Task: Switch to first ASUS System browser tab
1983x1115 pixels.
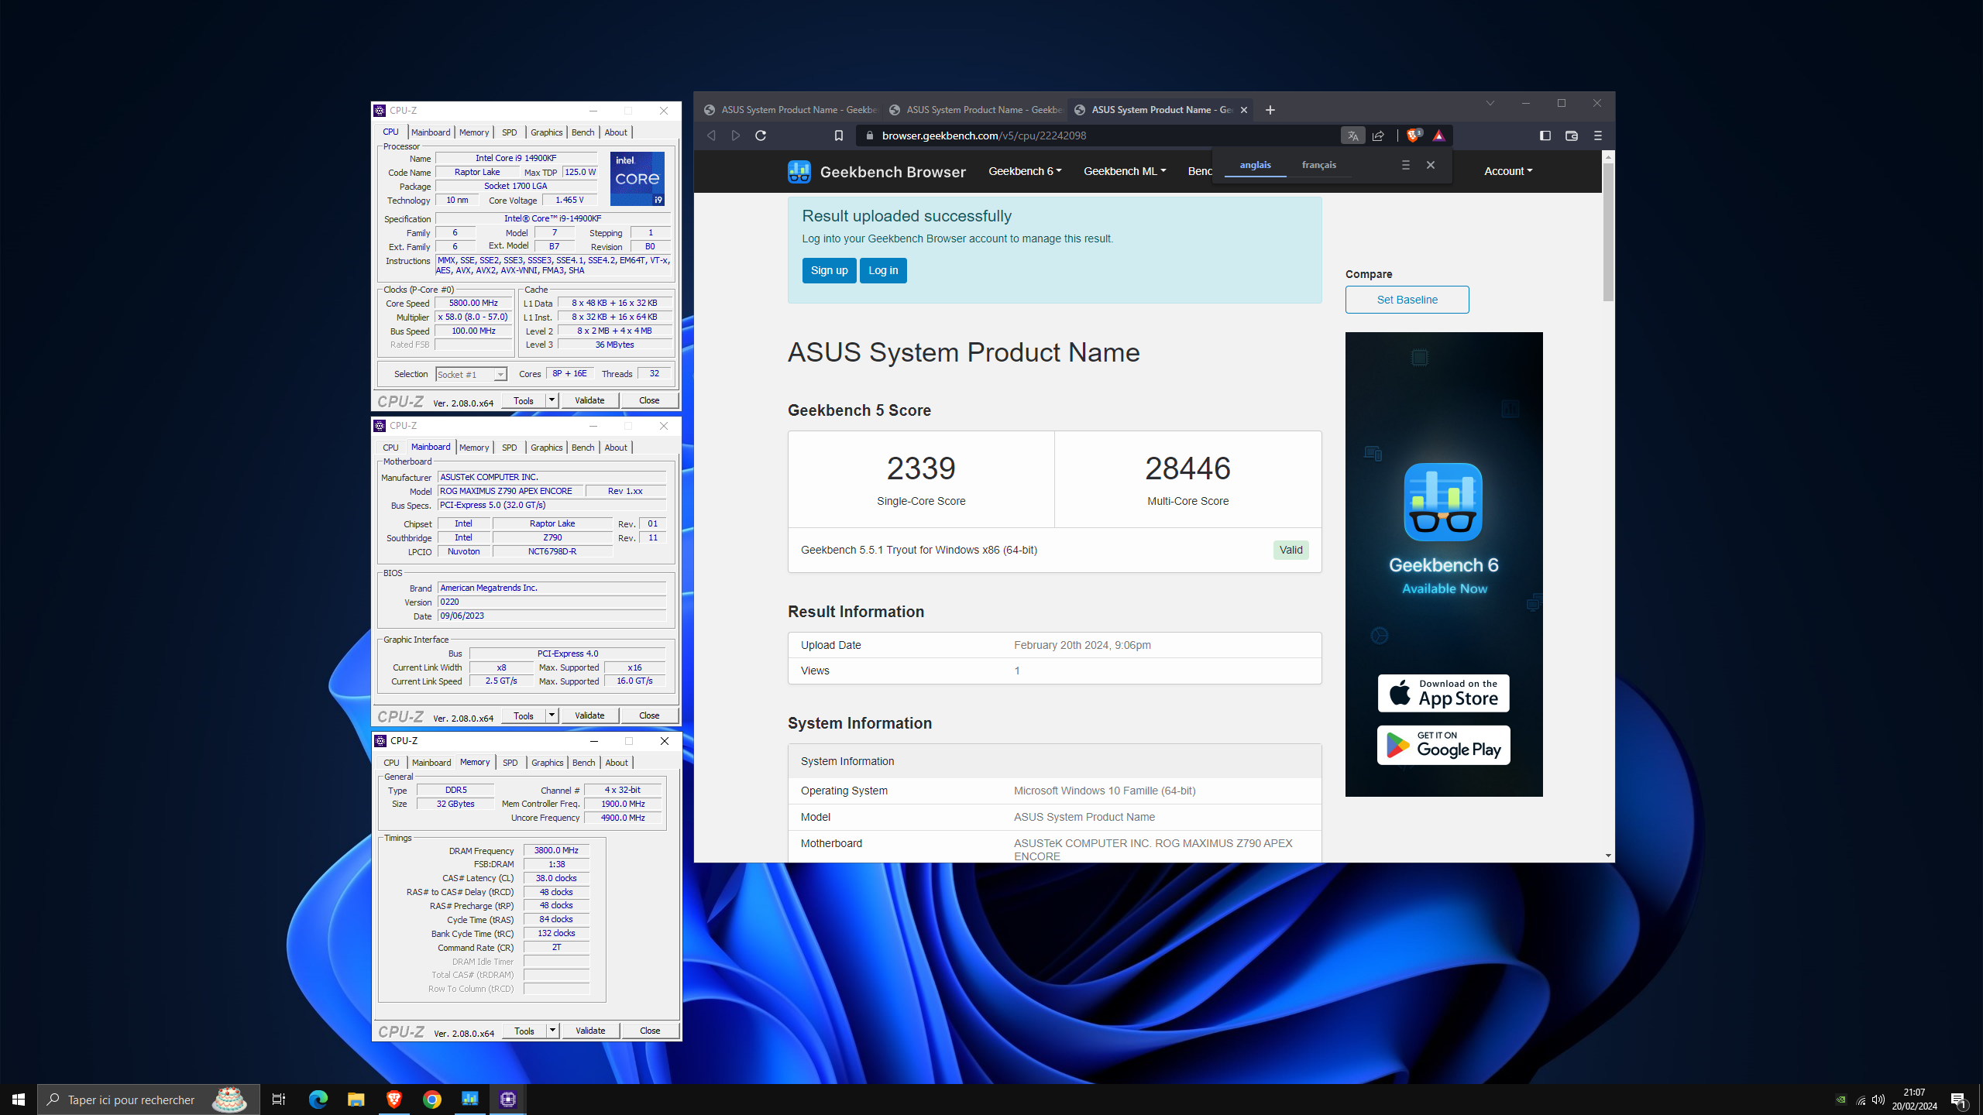Action: [x=789, y=110]
